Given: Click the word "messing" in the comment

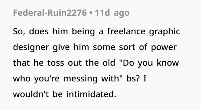Looking at the screenshot, I should pos(80,79).
